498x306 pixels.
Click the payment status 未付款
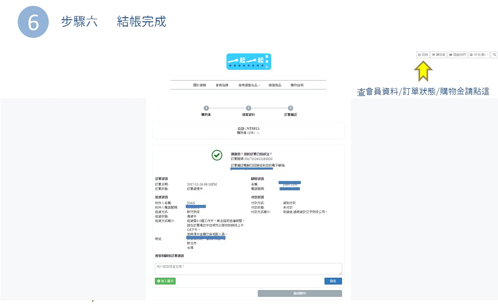288,207
